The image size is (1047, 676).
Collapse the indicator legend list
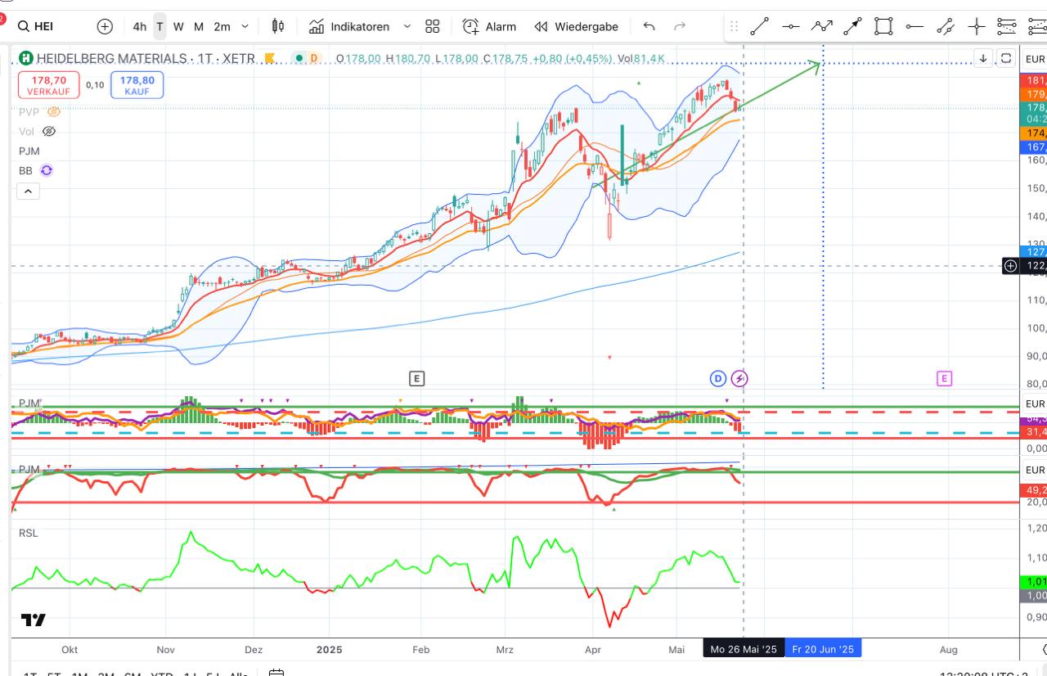28,192
